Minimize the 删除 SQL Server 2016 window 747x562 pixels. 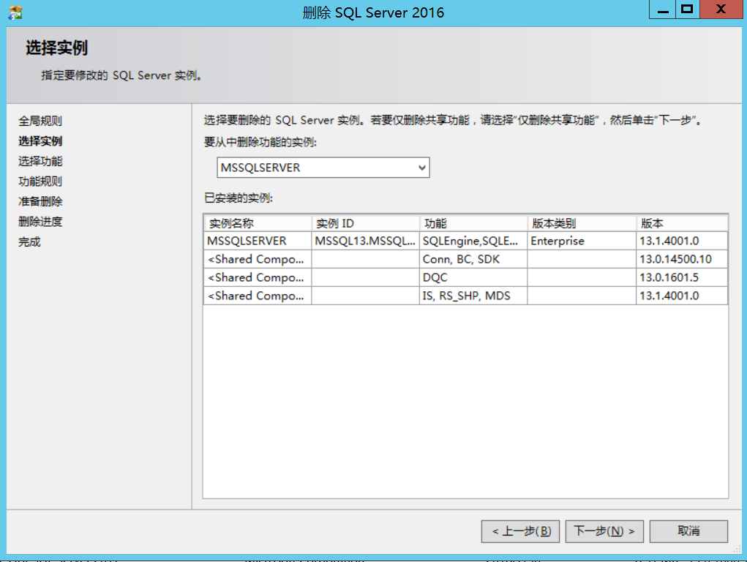pyautogui.click(x=662, y=10)
